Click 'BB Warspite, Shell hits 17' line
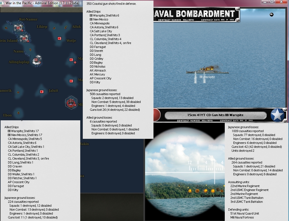This screenshot has height=221, width=289. point(23,131)
